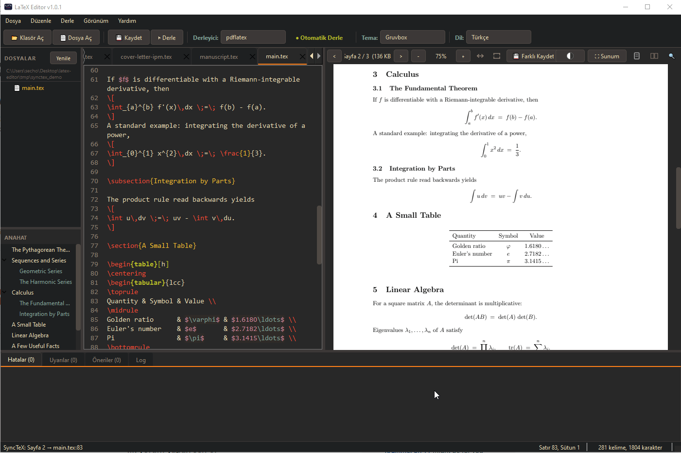
Task: Close the manuscript.tex tab
Action: click(252, 57)
